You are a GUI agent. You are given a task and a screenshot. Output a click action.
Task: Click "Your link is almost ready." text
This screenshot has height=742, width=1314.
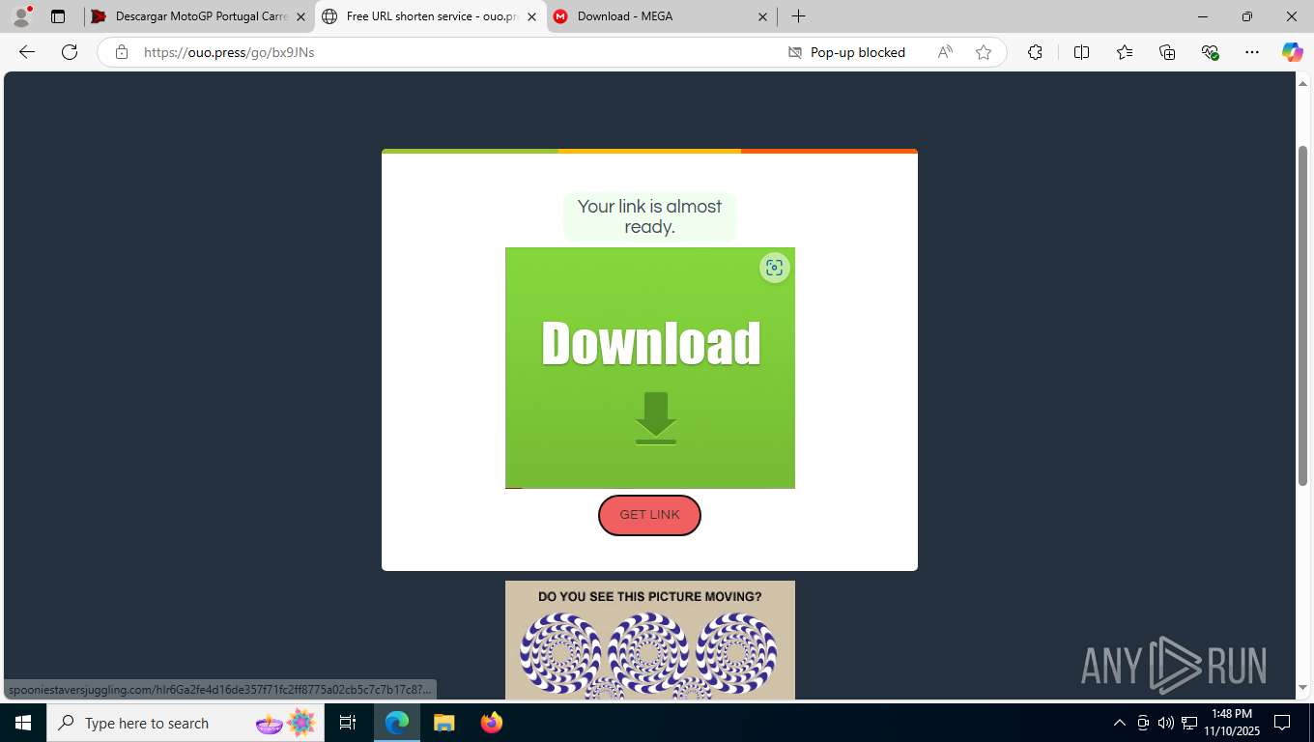pyautogui.click(x=649, y=216)
